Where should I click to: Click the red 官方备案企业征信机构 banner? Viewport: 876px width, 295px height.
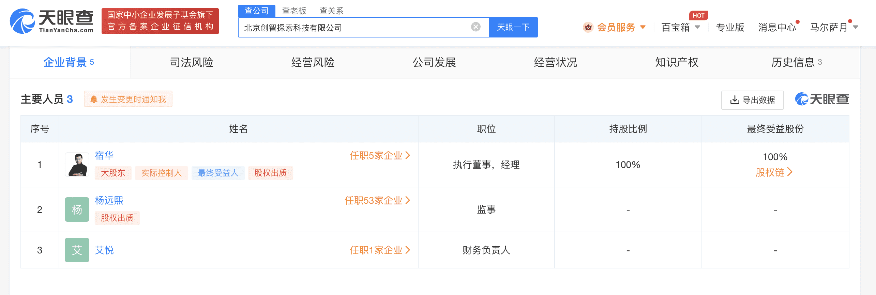[x=160, y=21]
